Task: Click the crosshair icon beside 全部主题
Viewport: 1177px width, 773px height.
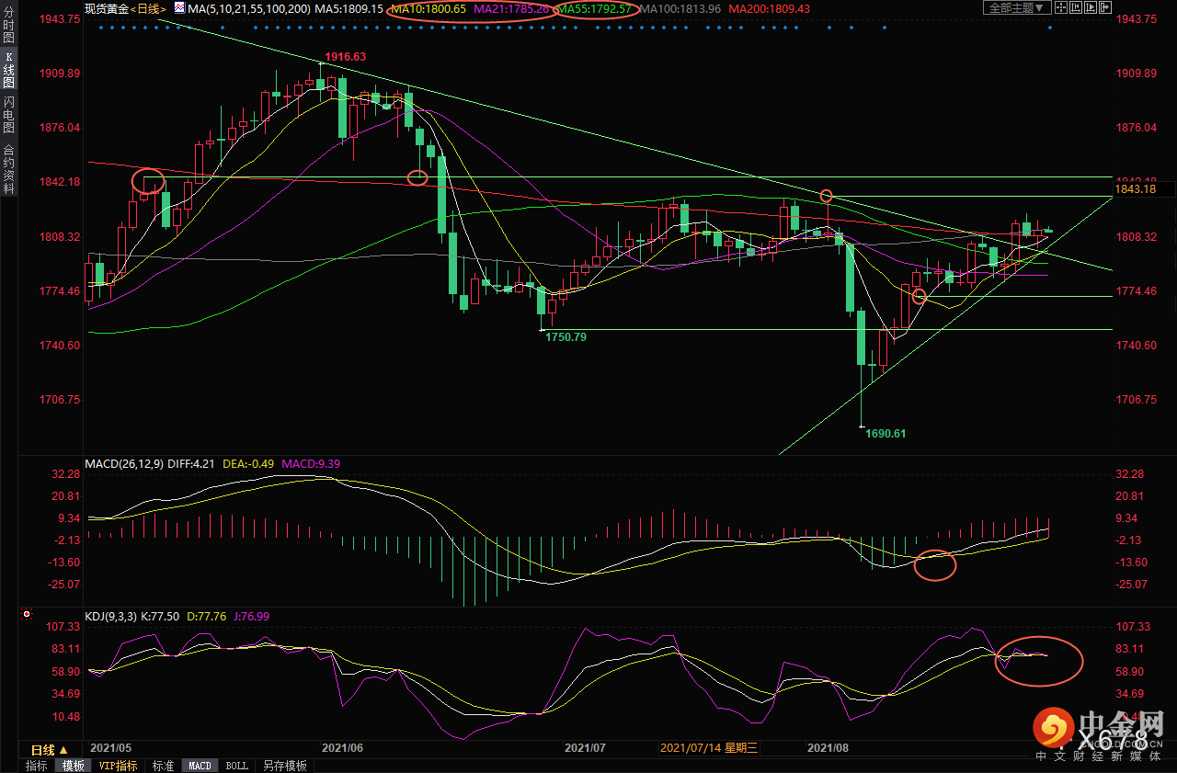Action: tap(1061, 7)
